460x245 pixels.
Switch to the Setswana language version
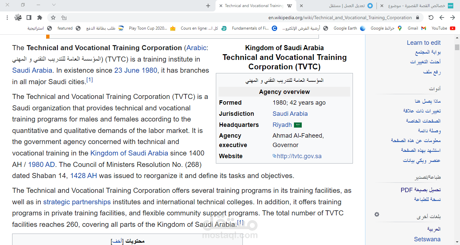click(x=427, y=239)
